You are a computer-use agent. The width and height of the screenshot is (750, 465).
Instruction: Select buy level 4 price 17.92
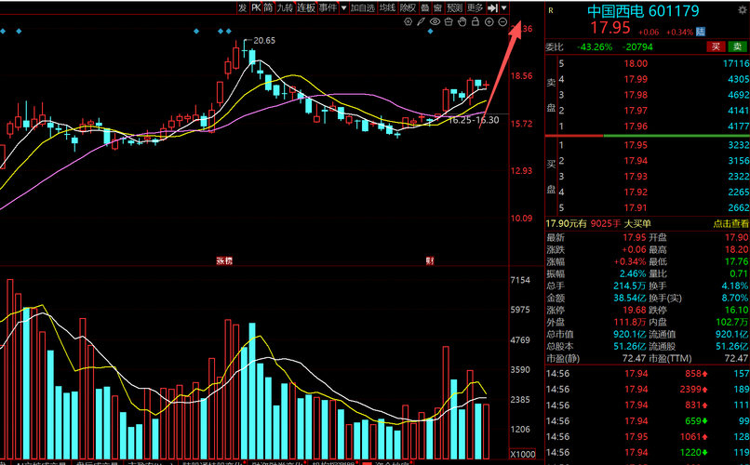point(636,193)
